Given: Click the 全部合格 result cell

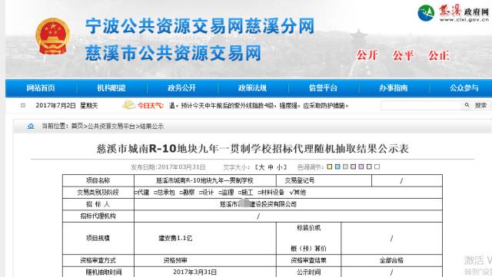Looking at the screenshot, I should point(391,260).
